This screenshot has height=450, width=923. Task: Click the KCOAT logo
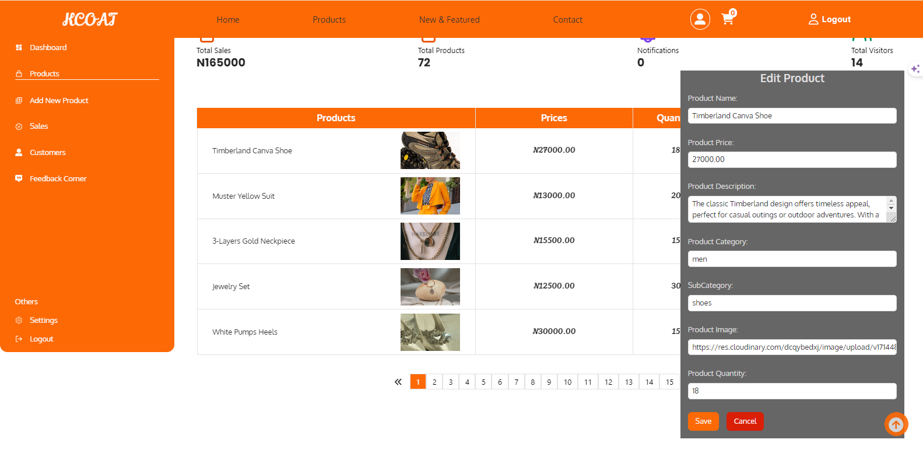point(90,19)
